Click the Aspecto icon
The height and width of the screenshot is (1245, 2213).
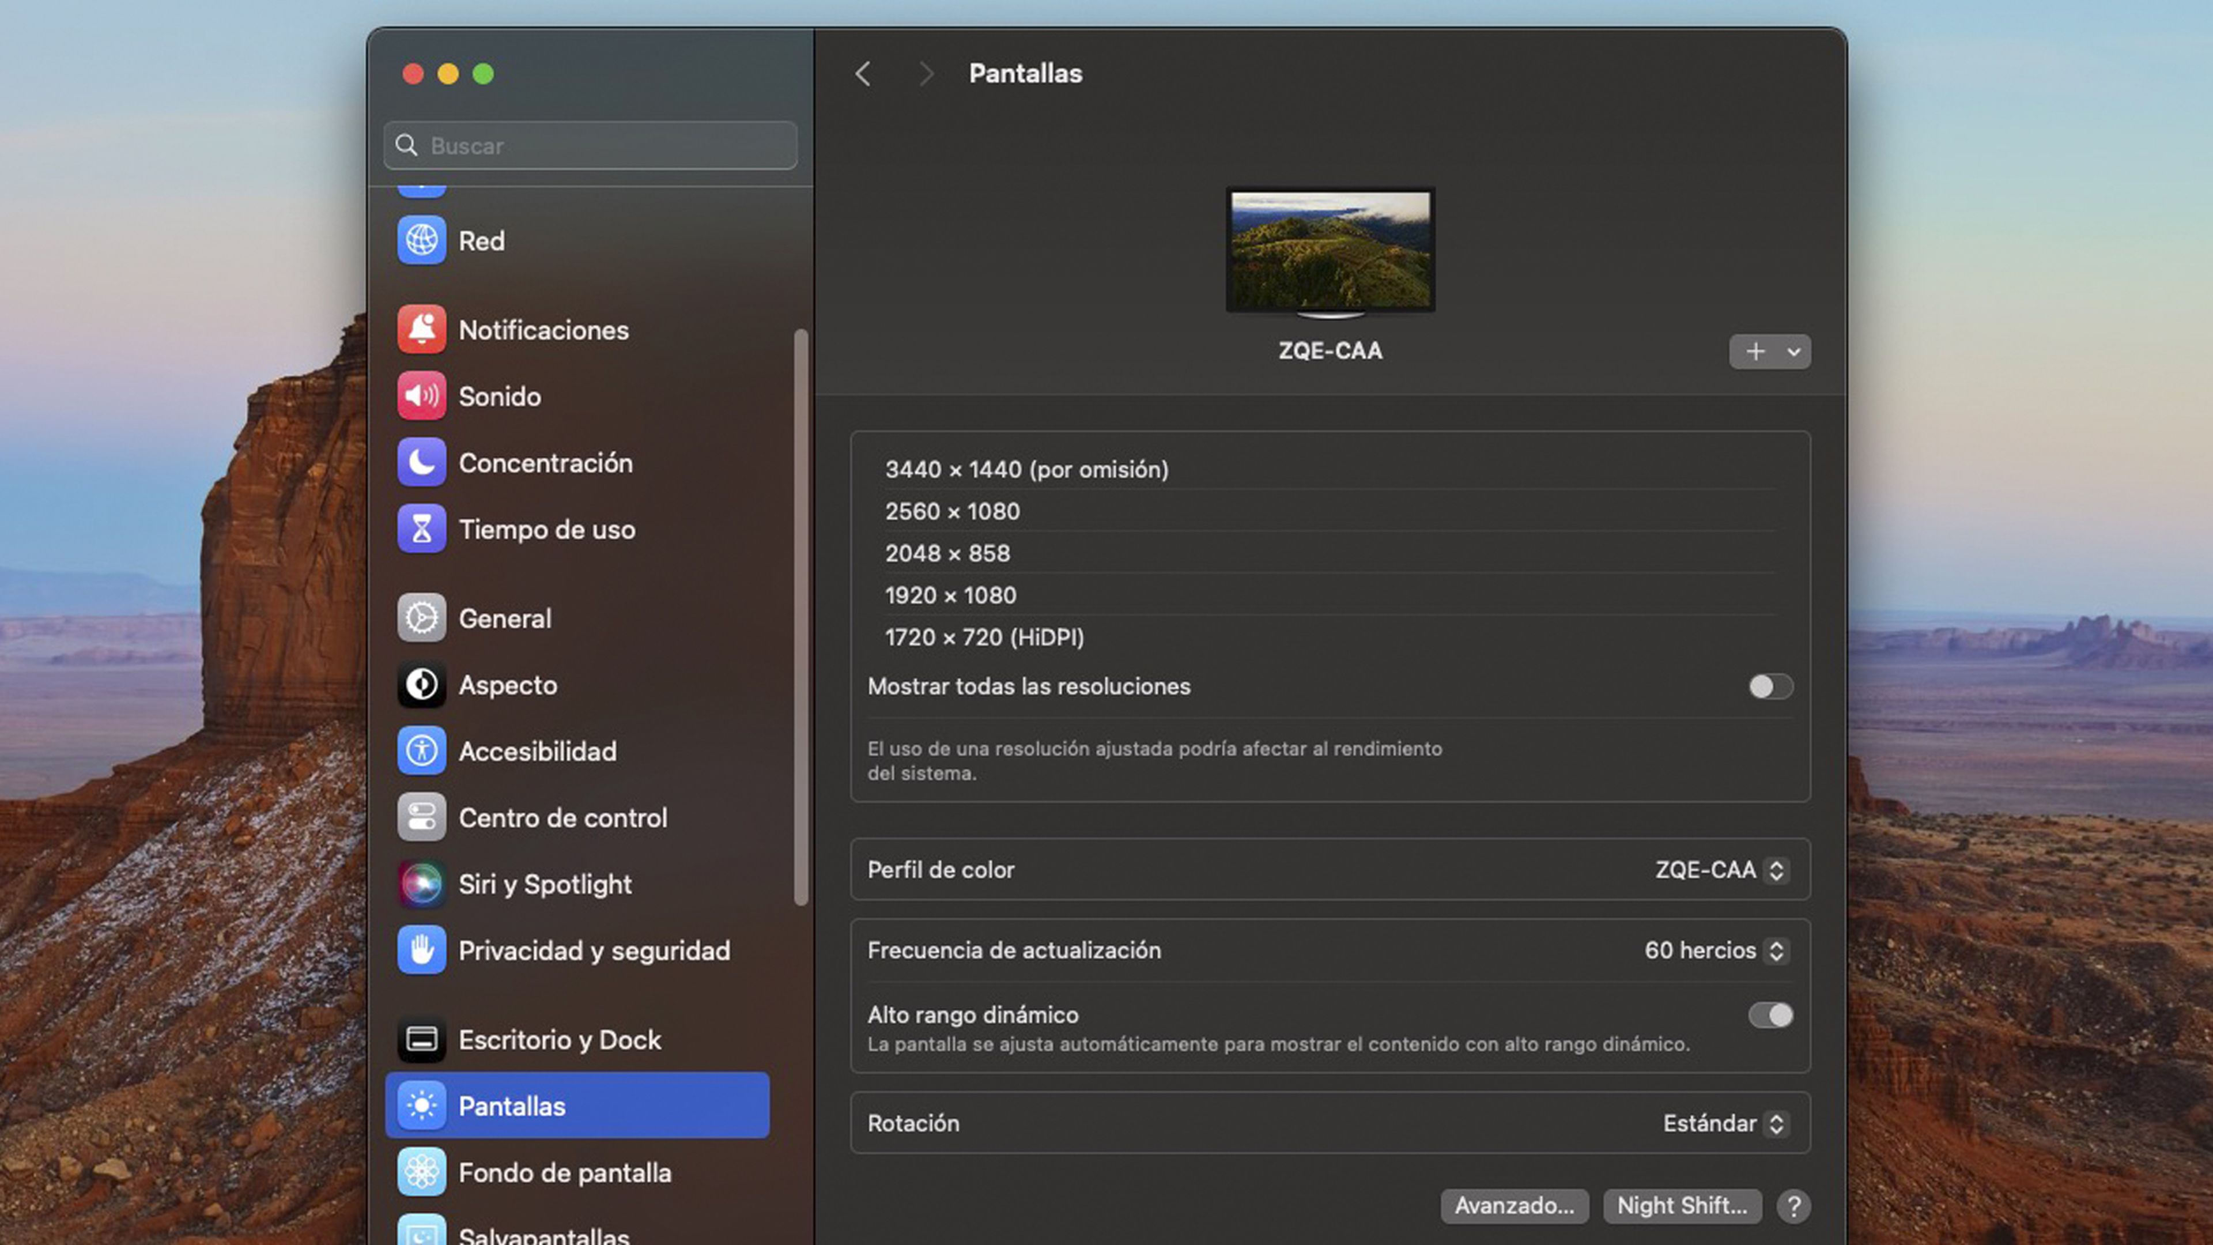tap(421, 685)
